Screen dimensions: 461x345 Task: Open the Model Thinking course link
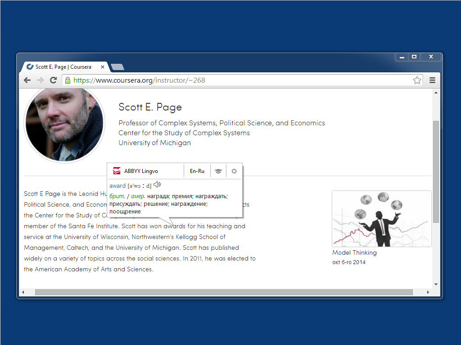click(x=354, y=252)
